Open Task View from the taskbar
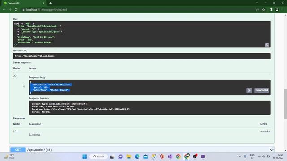 tap(112, 157)
